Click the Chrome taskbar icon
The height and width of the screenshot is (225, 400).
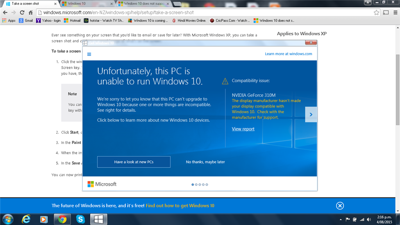point(62,220)
